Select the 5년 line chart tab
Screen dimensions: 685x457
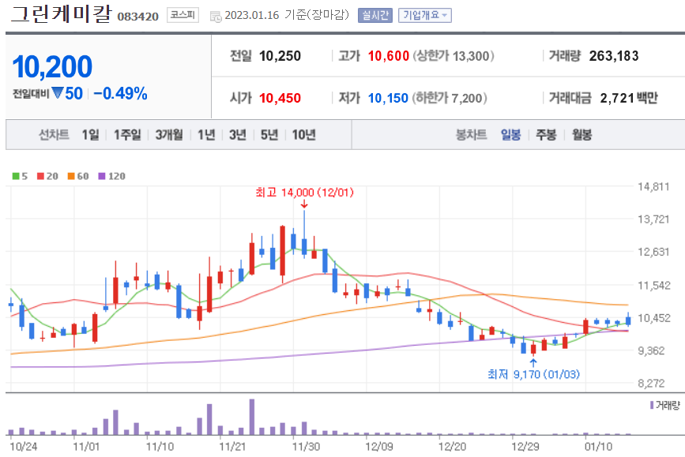tap(269, 135)
